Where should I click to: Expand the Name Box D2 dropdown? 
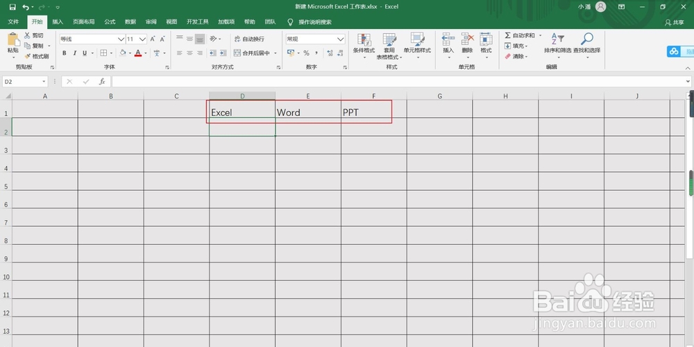click(44, 81)
